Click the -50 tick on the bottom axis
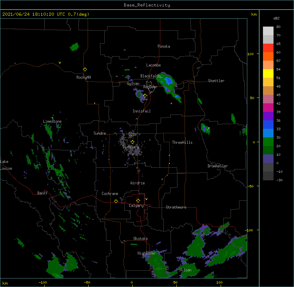The width and height of the screenshot is (294, 287). point(87,282)
